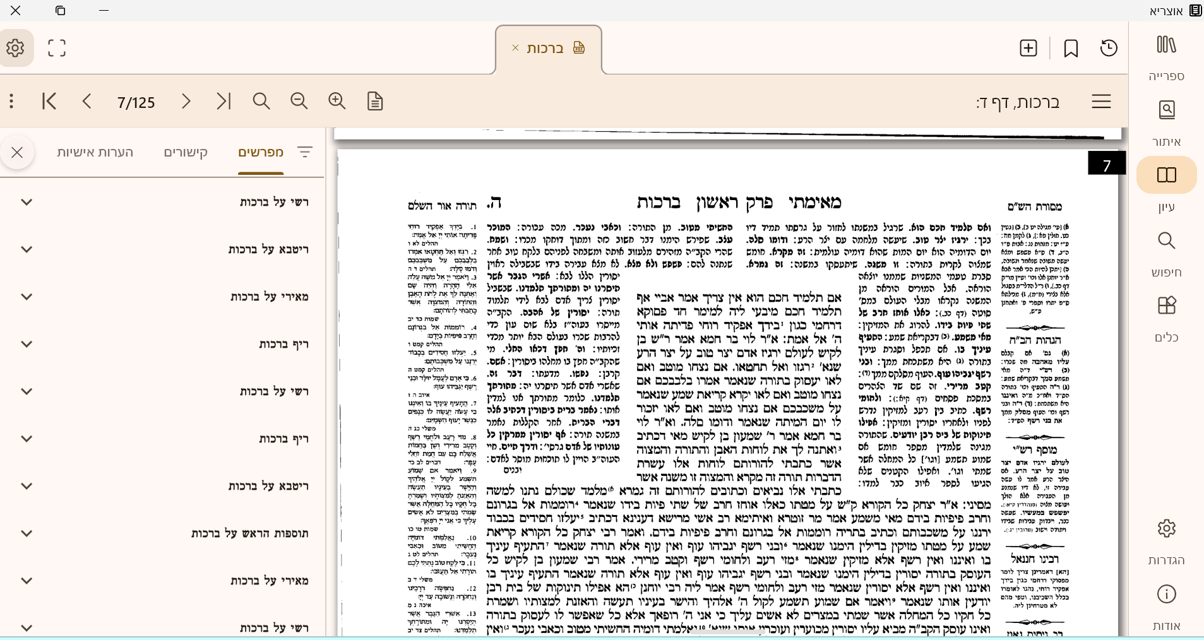The width and height of the screenshot is (1204, 640).
Task: Open the in-document search magnifier
Action: (260, 101)
